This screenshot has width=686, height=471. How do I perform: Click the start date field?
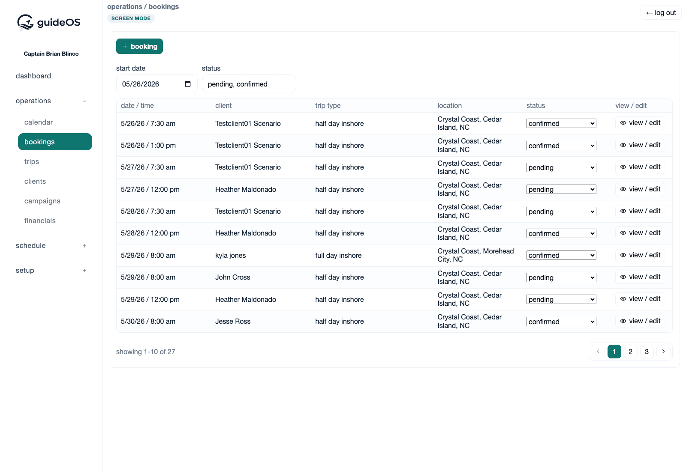(156, 84)
